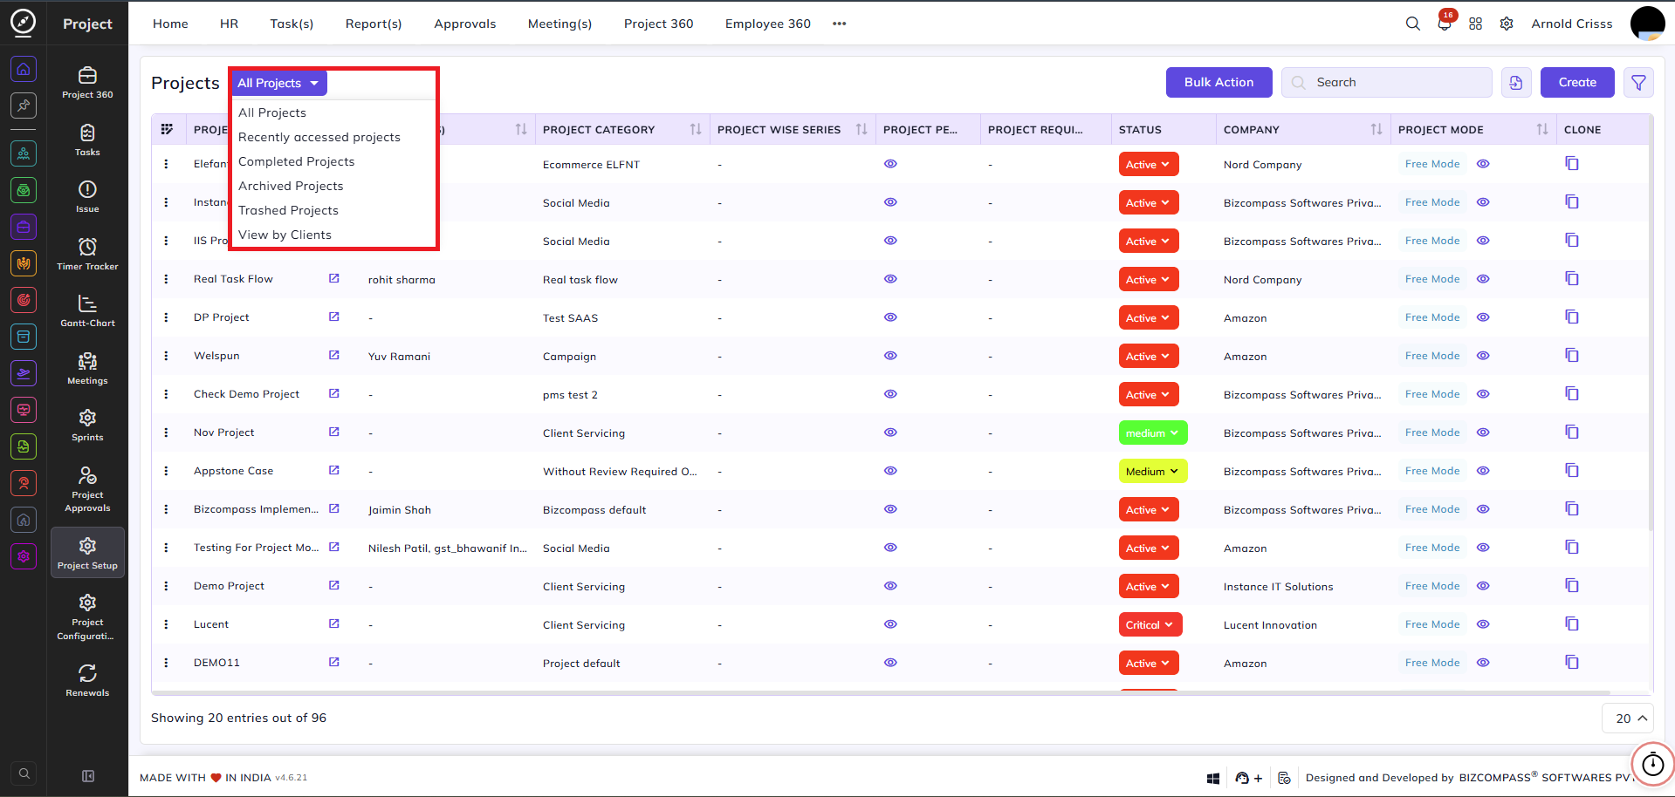
Task: Expand the Critical status dropdown for Lucent
Action: tap(1150, 625)
